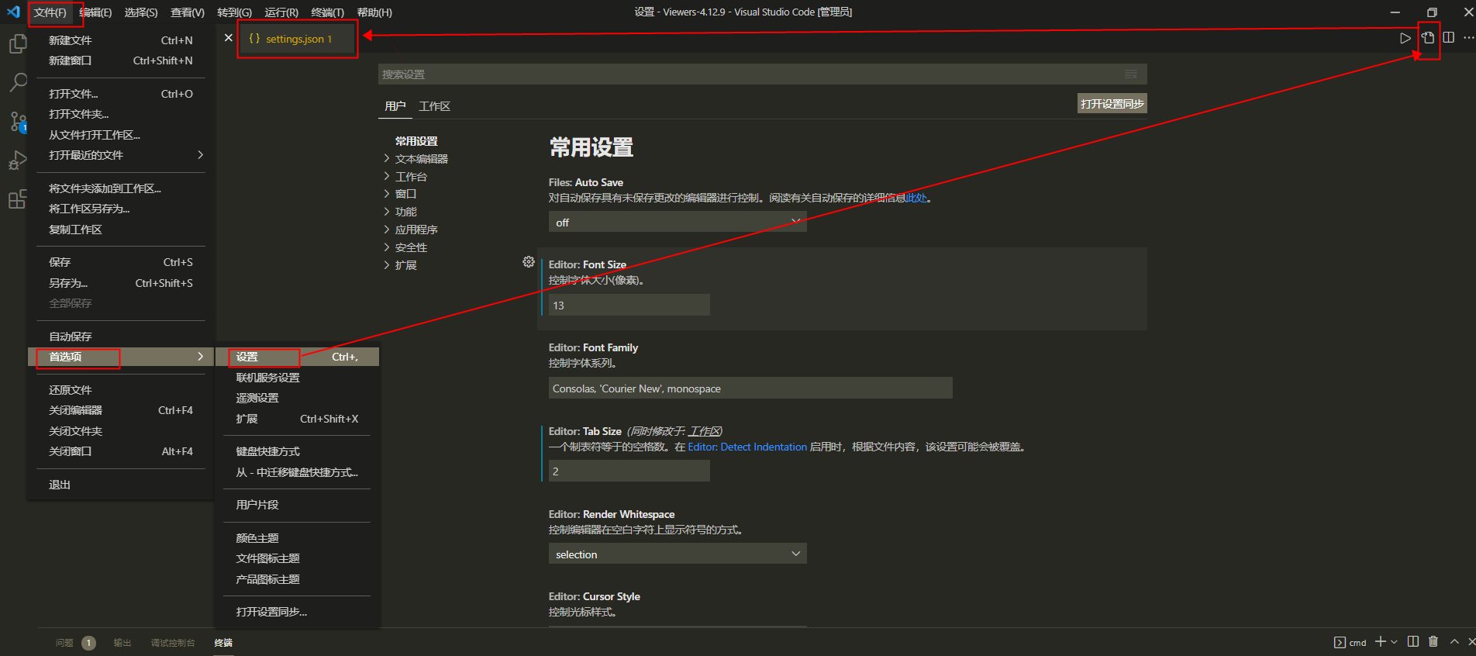Switch to the 问题 panel tab
Viewport: 1476px width, 656px height.
point(64,643)
